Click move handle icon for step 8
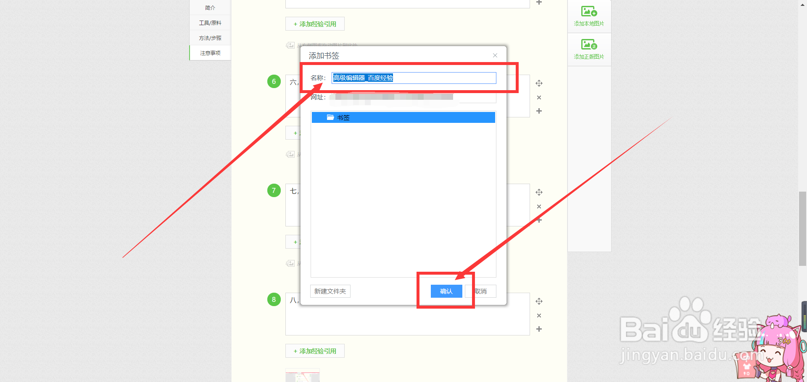 tap(539, 301)
